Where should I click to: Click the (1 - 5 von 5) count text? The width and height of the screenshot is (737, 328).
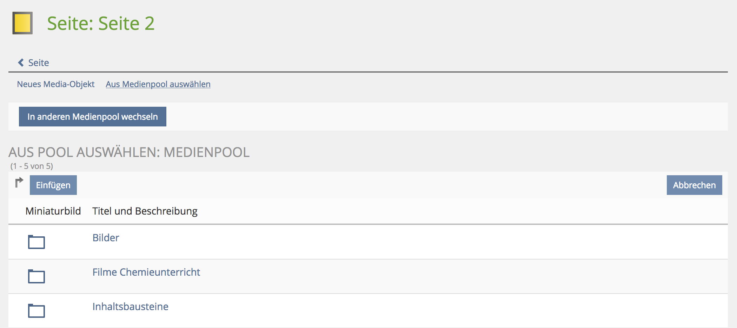tap(32, 166)
